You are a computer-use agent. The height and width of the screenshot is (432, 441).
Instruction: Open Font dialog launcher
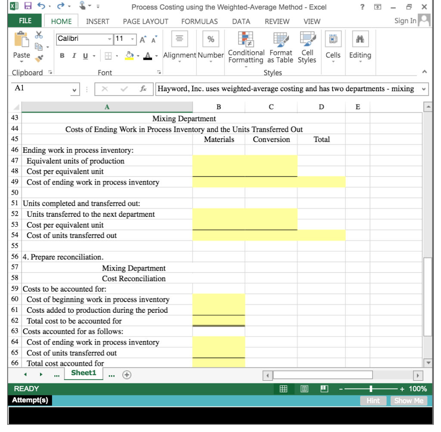point(159,73)
